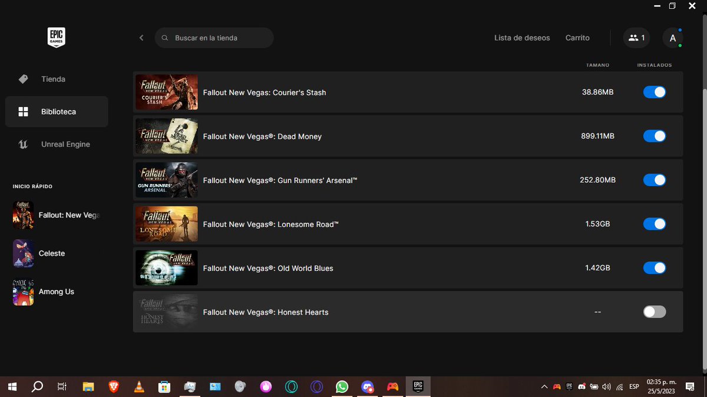Click Among Us quick launch label
This screenshot has height=397, width=707.
click(57, 292)
